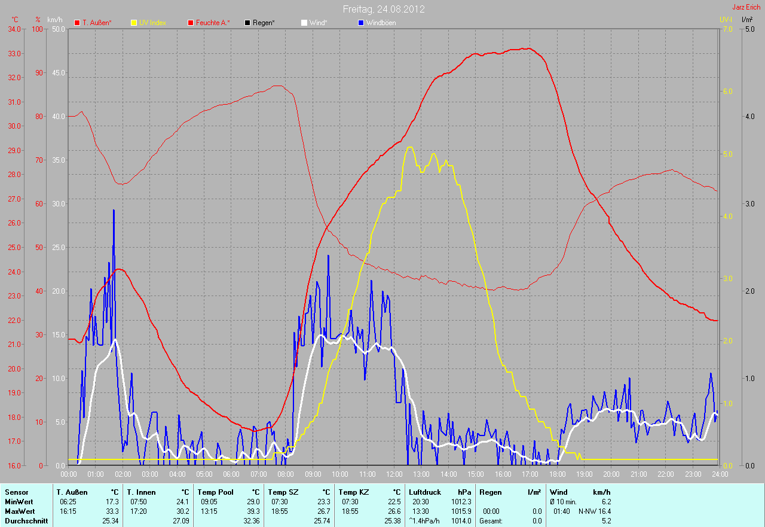Click the 12:00 time axis label
This screenshot has width=765, height=527.
point(394,474)
